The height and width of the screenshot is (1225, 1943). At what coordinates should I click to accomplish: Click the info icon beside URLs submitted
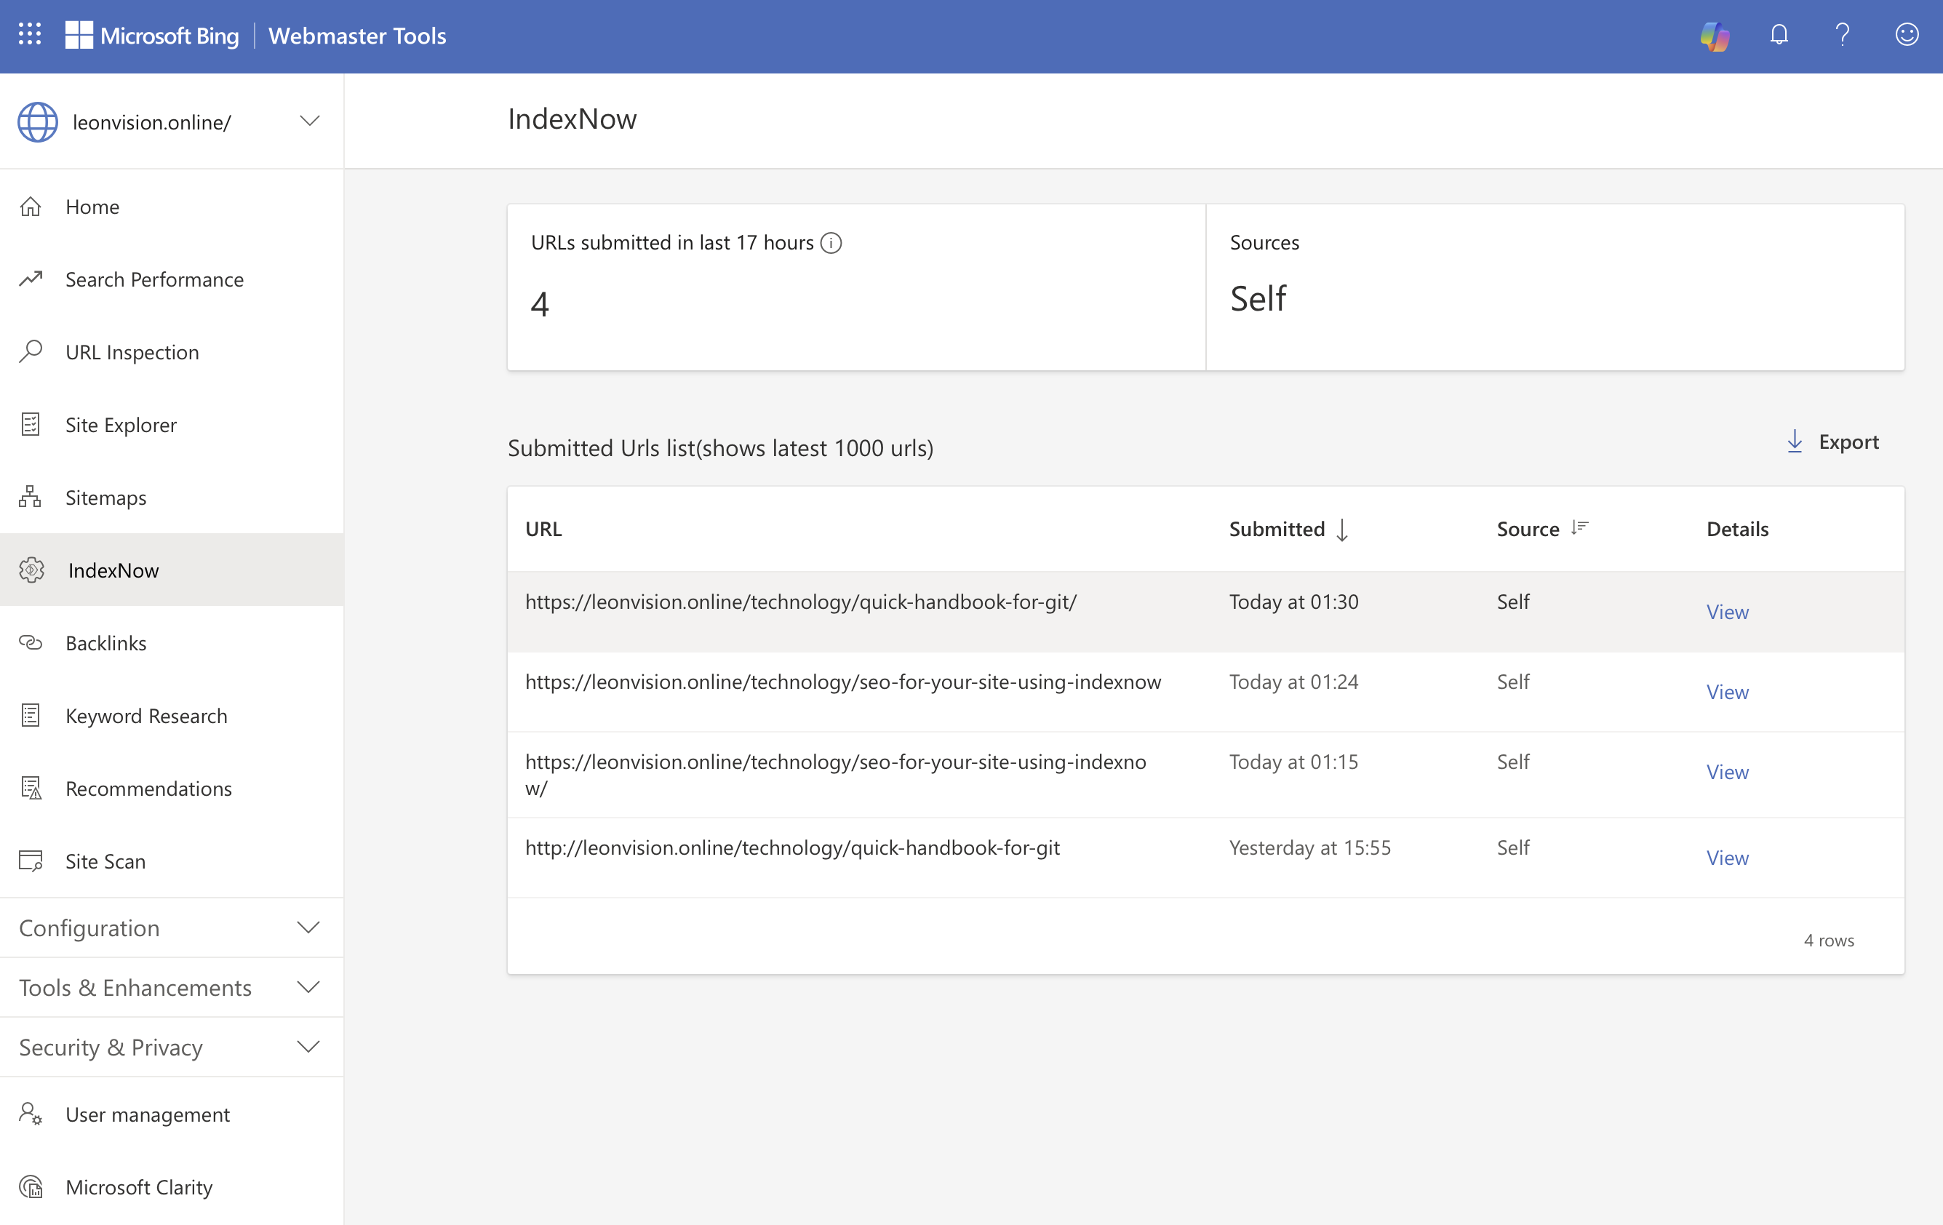(831, 243)
